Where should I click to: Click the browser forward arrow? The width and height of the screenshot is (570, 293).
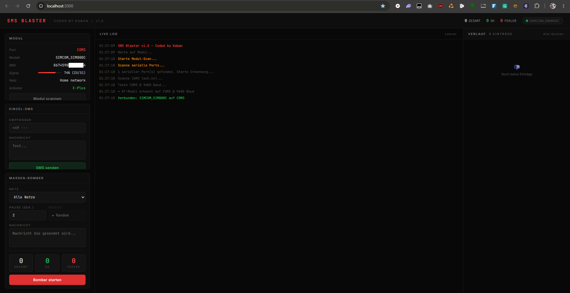pyautogui.click(x=18, y=6)
